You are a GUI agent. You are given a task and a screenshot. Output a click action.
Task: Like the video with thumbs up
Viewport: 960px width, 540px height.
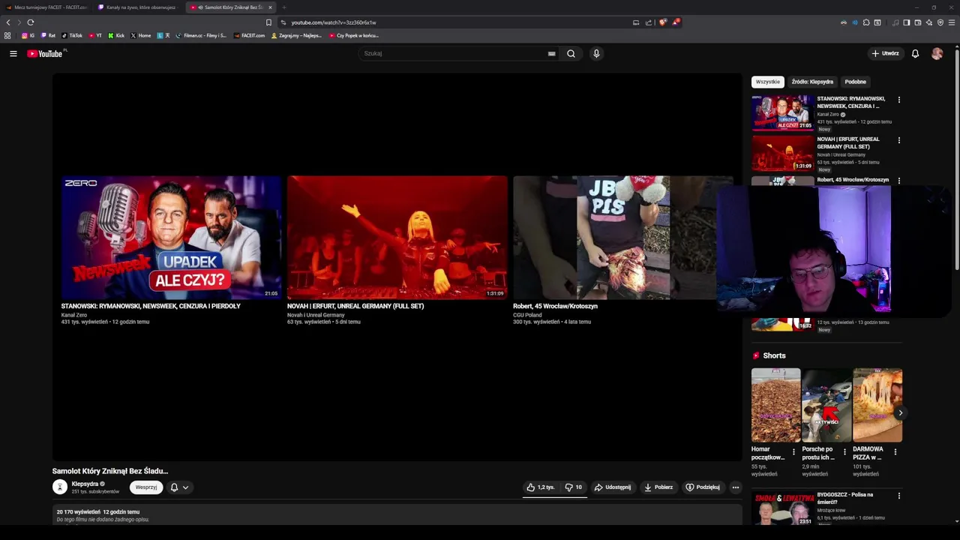(x=541, y=487)
